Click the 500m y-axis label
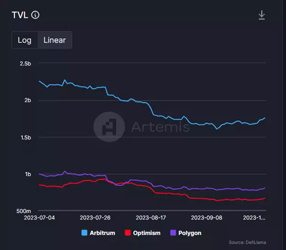The height and width of the screenshot is (250, 286). pyautogui.click(x=24, y=211)
